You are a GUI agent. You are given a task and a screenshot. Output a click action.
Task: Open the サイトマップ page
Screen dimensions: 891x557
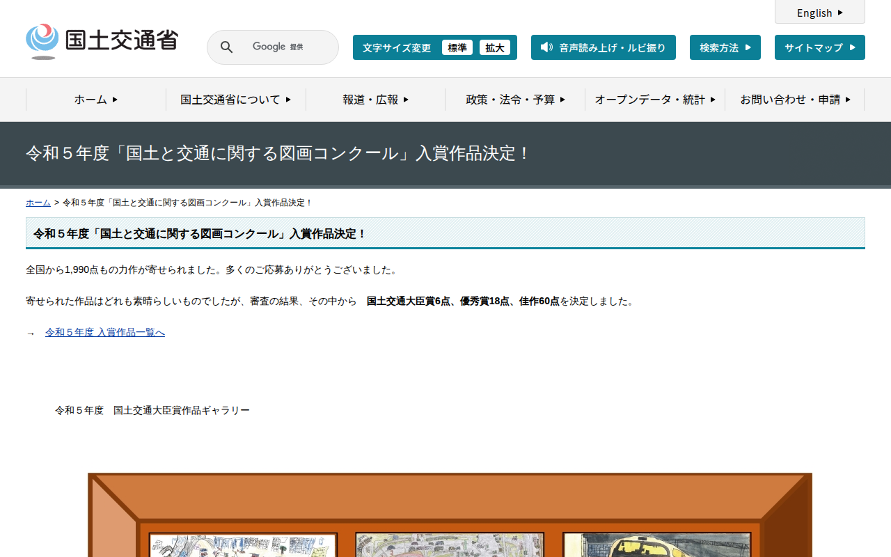click(x=819, y=47)
